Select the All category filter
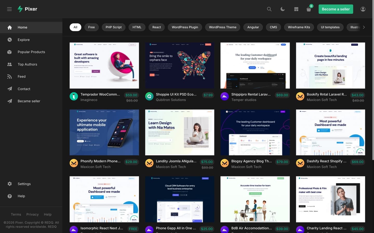Screen dimensions: 374x233 point(75,27)
